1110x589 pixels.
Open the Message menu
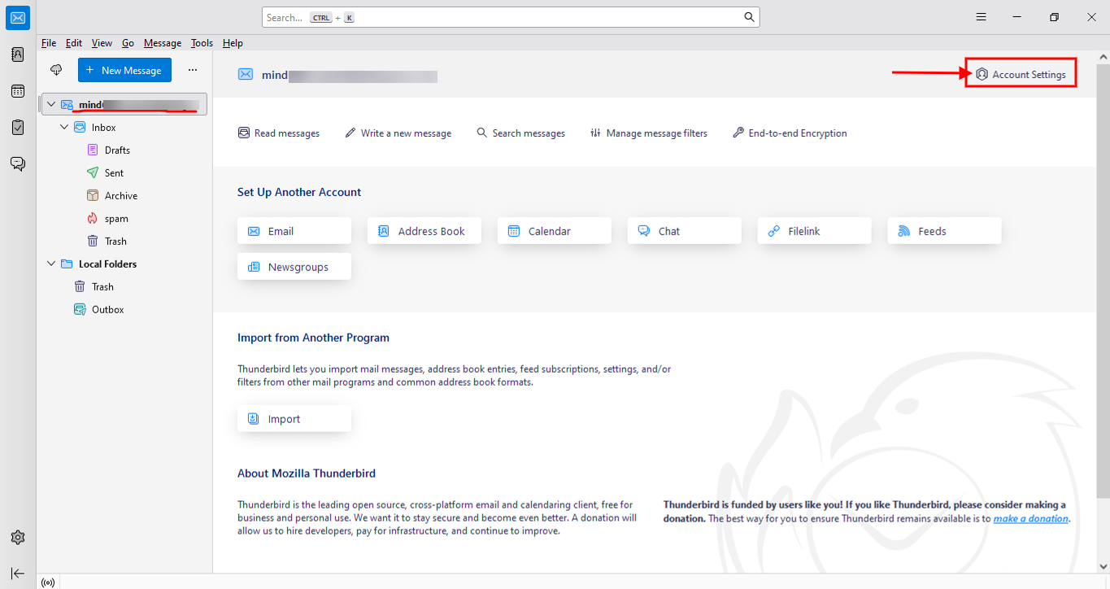(x=163, y=43)
